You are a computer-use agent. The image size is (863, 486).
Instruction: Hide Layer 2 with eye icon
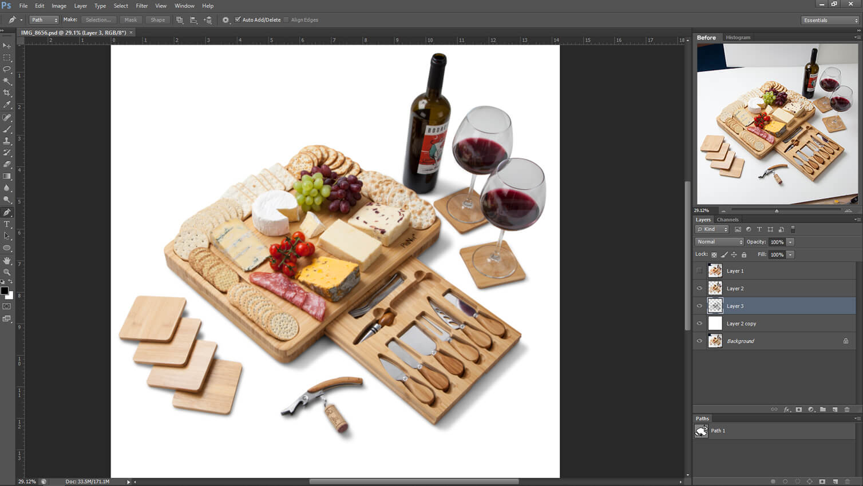pyautogui.click(x=699, y=288)
